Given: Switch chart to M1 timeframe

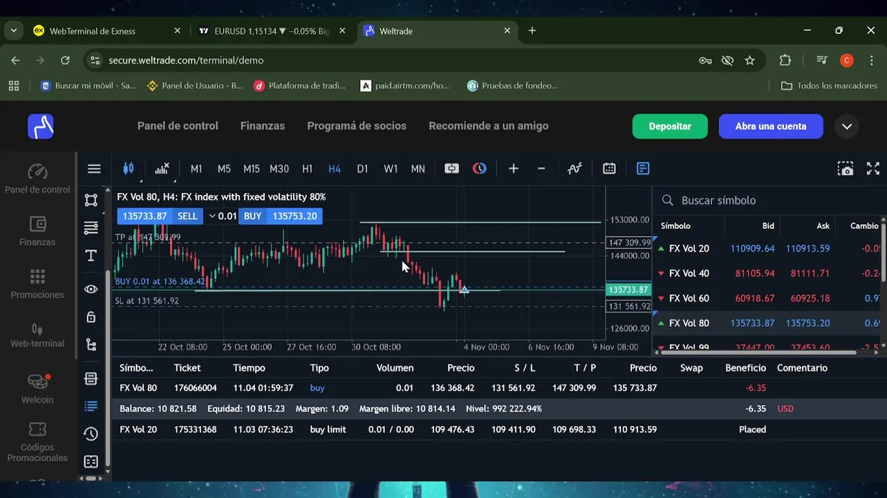Looking at the screenshot, I should pos(196,169).
